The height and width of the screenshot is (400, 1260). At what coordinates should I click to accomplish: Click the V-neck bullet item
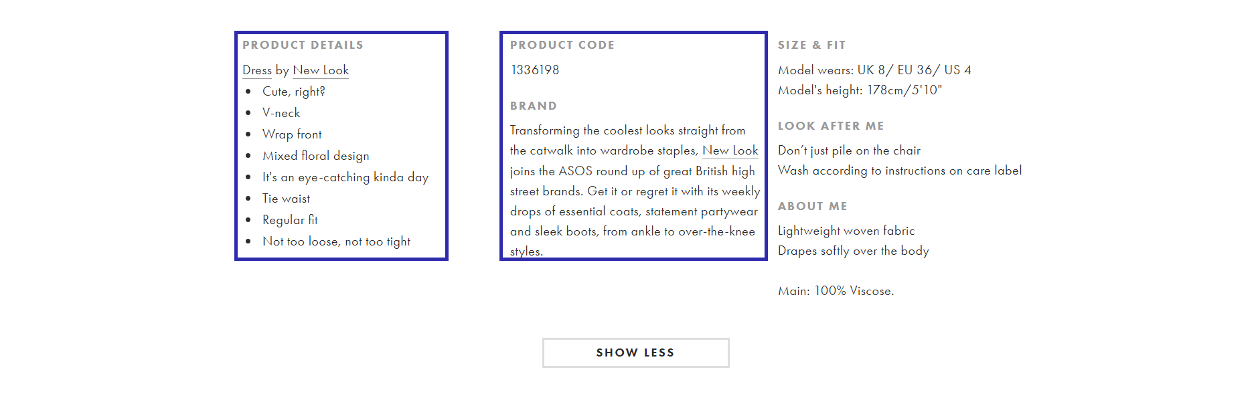click(x=281, y=113)
